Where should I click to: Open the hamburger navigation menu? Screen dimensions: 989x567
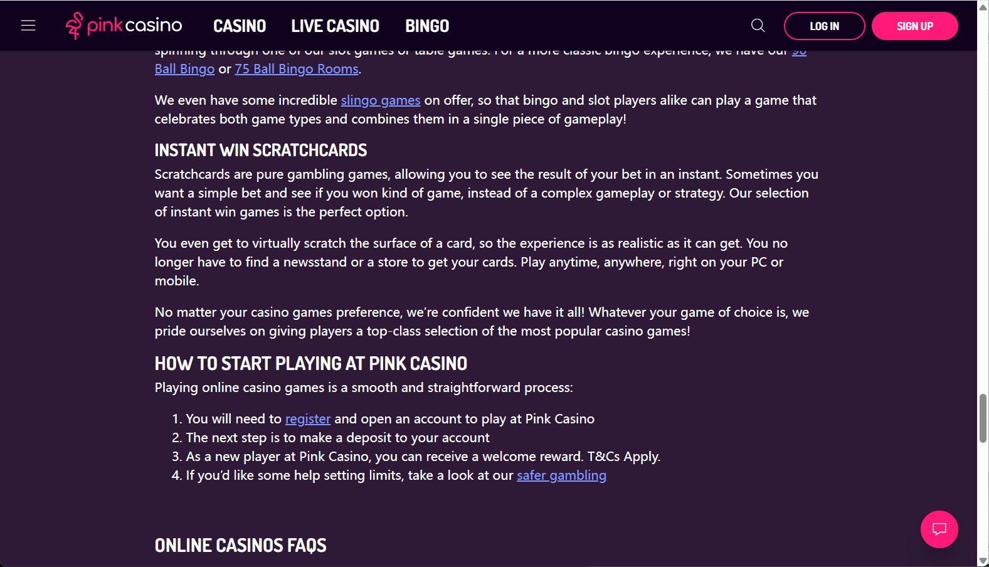[28, 26]
